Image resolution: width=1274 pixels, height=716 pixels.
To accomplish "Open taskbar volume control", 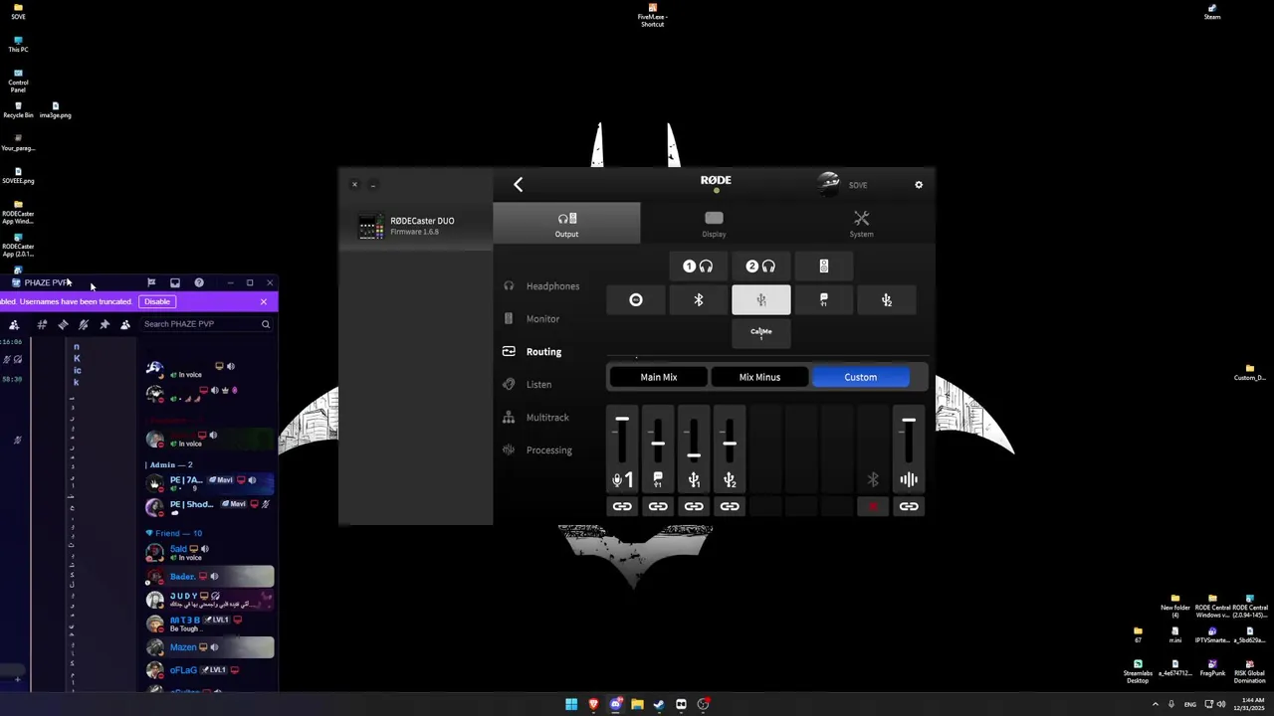I will point(1221,704).
